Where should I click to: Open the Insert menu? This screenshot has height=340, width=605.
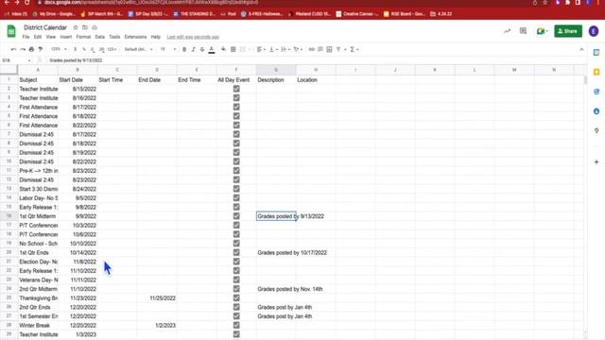(66, 37)
